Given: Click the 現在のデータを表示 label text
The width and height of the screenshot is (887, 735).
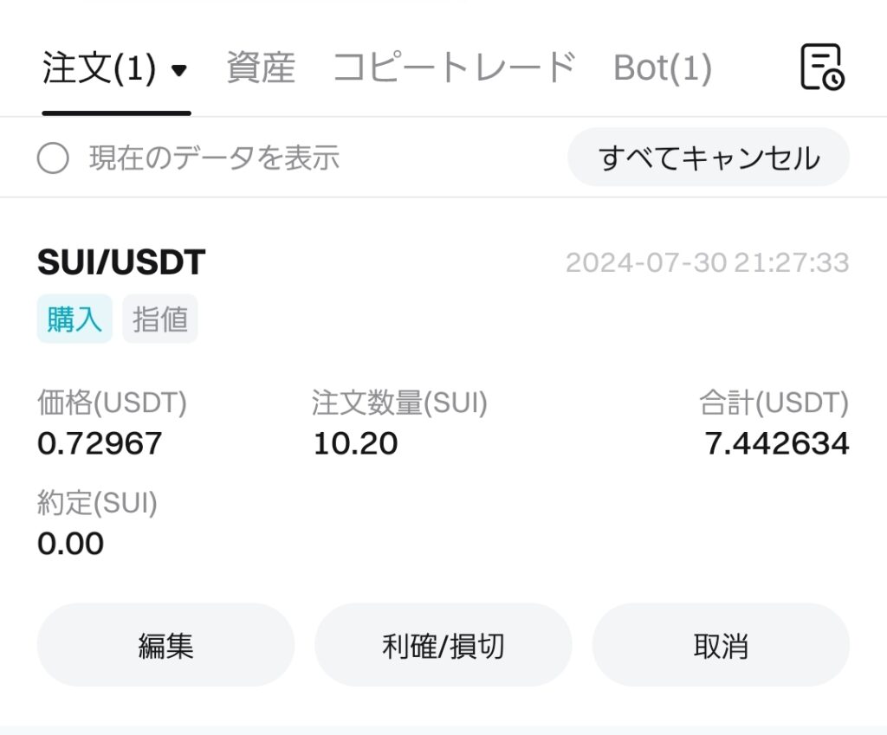Looking at the screenshot, I should coord(214,158).
